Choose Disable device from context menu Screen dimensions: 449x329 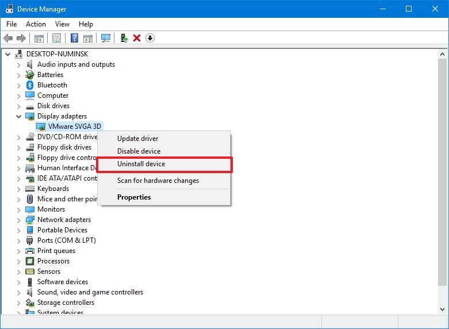(164, 151)
